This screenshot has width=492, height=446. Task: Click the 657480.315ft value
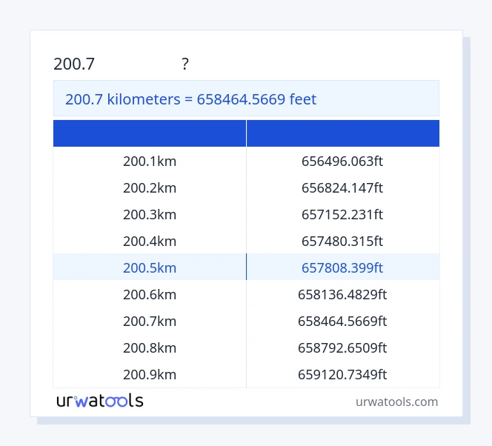tap(342, 241)
